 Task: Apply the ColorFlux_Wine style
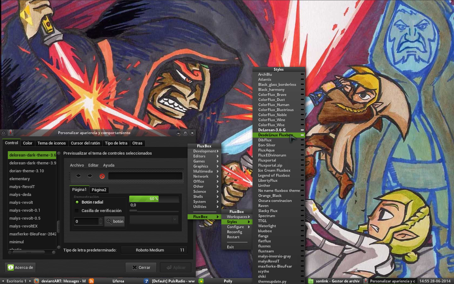[279, 120]
